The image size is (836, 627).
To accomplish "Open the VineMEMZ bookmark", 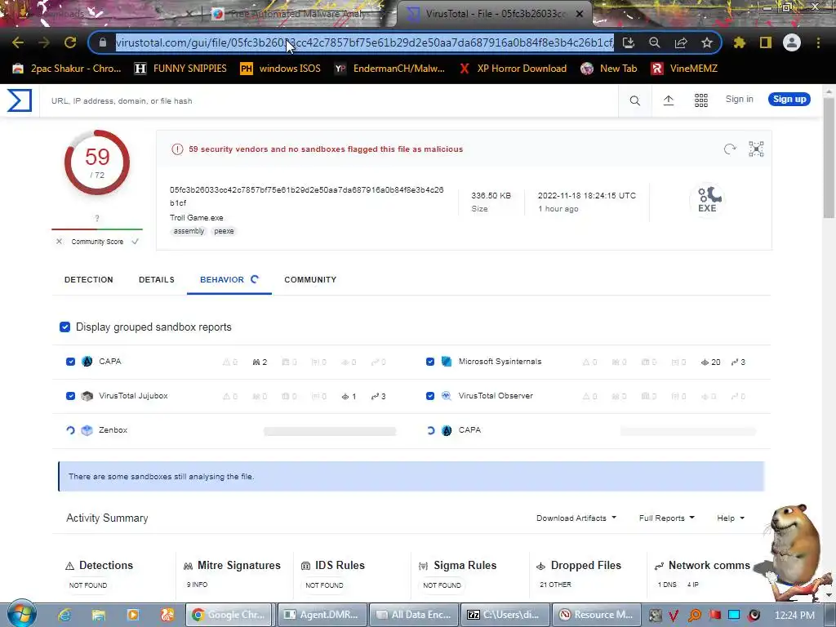I will [x=684, y=69].
